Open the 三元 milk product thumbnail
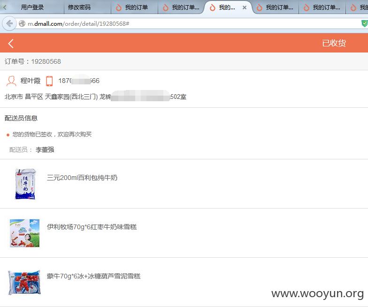The width and height of the screenshot is (368, 307). [x=25, y=184]
